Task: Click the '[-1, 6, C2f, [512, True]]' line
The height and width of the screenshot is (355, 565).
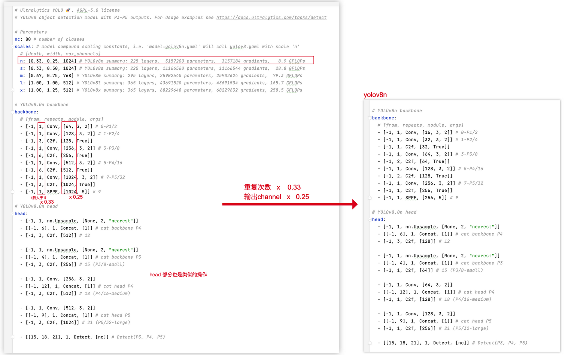Action: tap(56, 170)
